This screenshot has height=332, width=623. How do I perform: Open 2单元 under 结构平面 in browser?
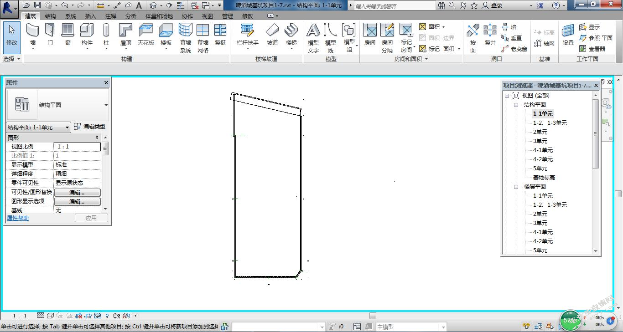coord(540,132)
